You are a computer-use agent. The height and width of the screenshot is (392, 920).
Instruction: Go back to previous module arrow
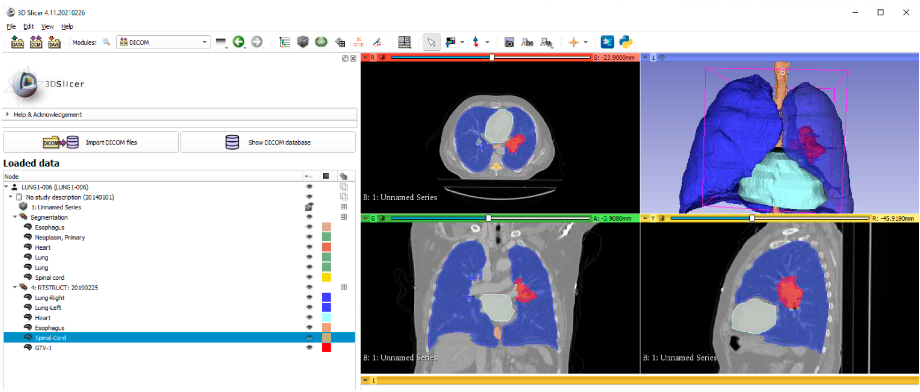point(238,42)
